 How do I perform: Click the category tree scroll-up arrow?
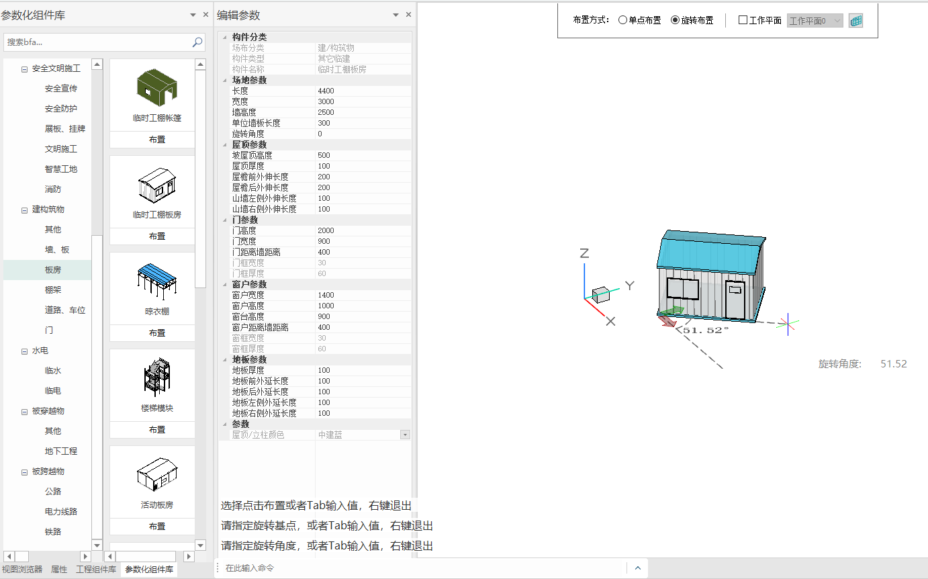97,64
